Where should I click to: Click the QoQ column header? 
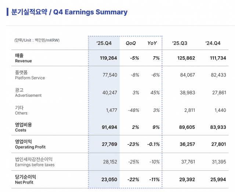[x=131, y=43]
